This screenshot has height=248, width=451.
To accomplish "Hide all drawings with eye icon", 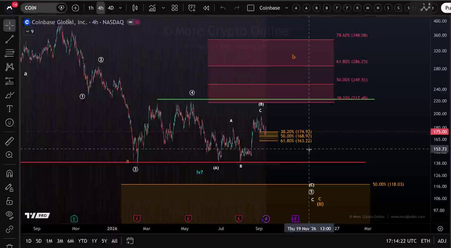I will click(x=9, y=215).
